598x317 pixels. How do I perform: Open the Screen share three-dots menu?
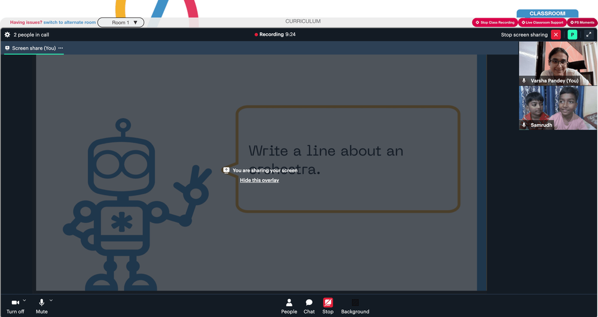[x=60, y=48]
